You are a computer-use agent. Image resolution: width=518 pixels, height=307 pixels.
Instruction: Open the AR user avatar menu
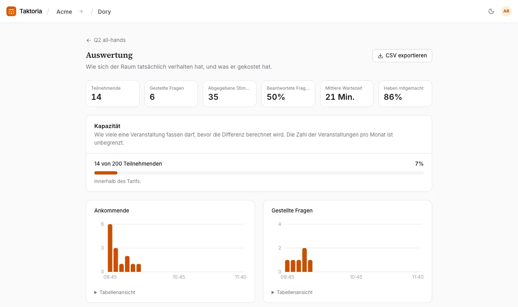[x=506, y=11]
